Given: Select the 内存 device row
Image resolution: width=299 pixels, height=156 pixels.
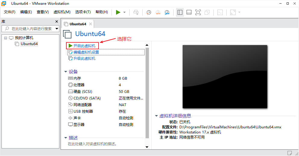Looking at the screenshot, I should [x=105, y=78].
